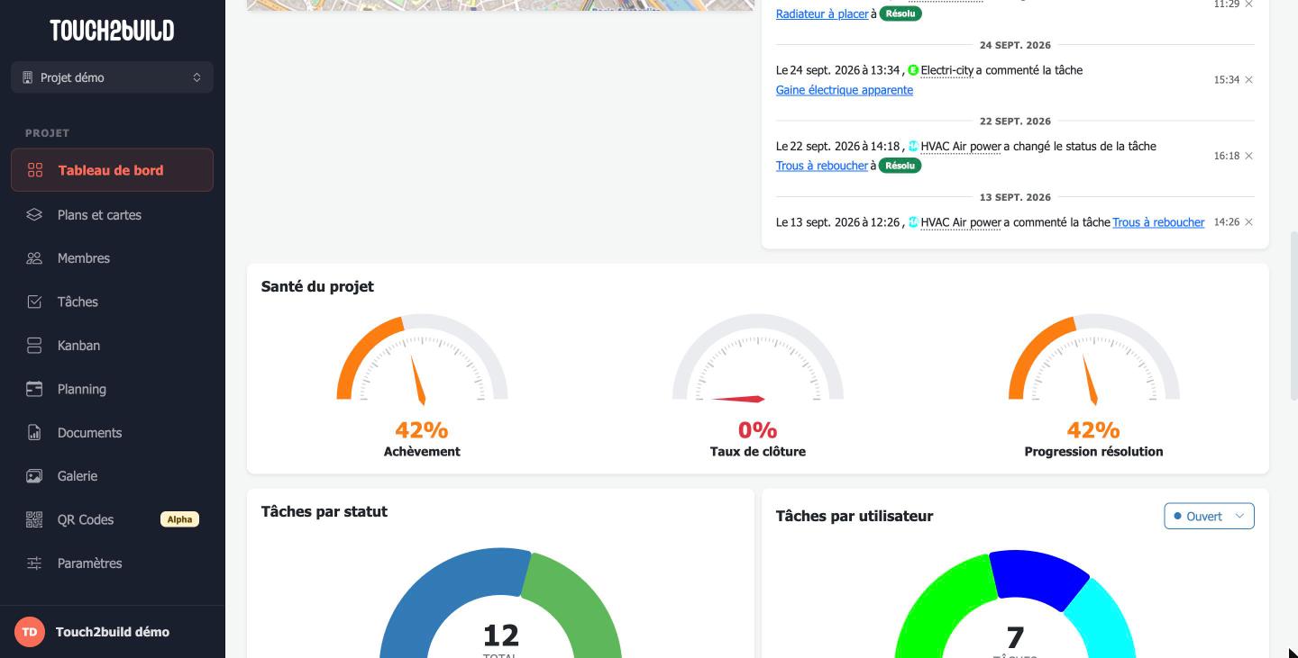Click the Taux de clôture gauge
This screenshot has width=1298, height=658.
tap(758, 358)
